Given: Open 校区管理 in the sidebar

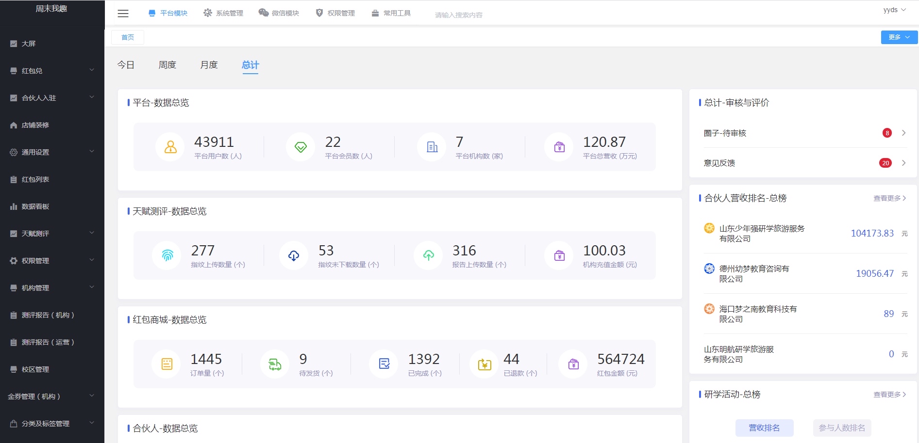Looking at the screenshot, I should [52, 369].
